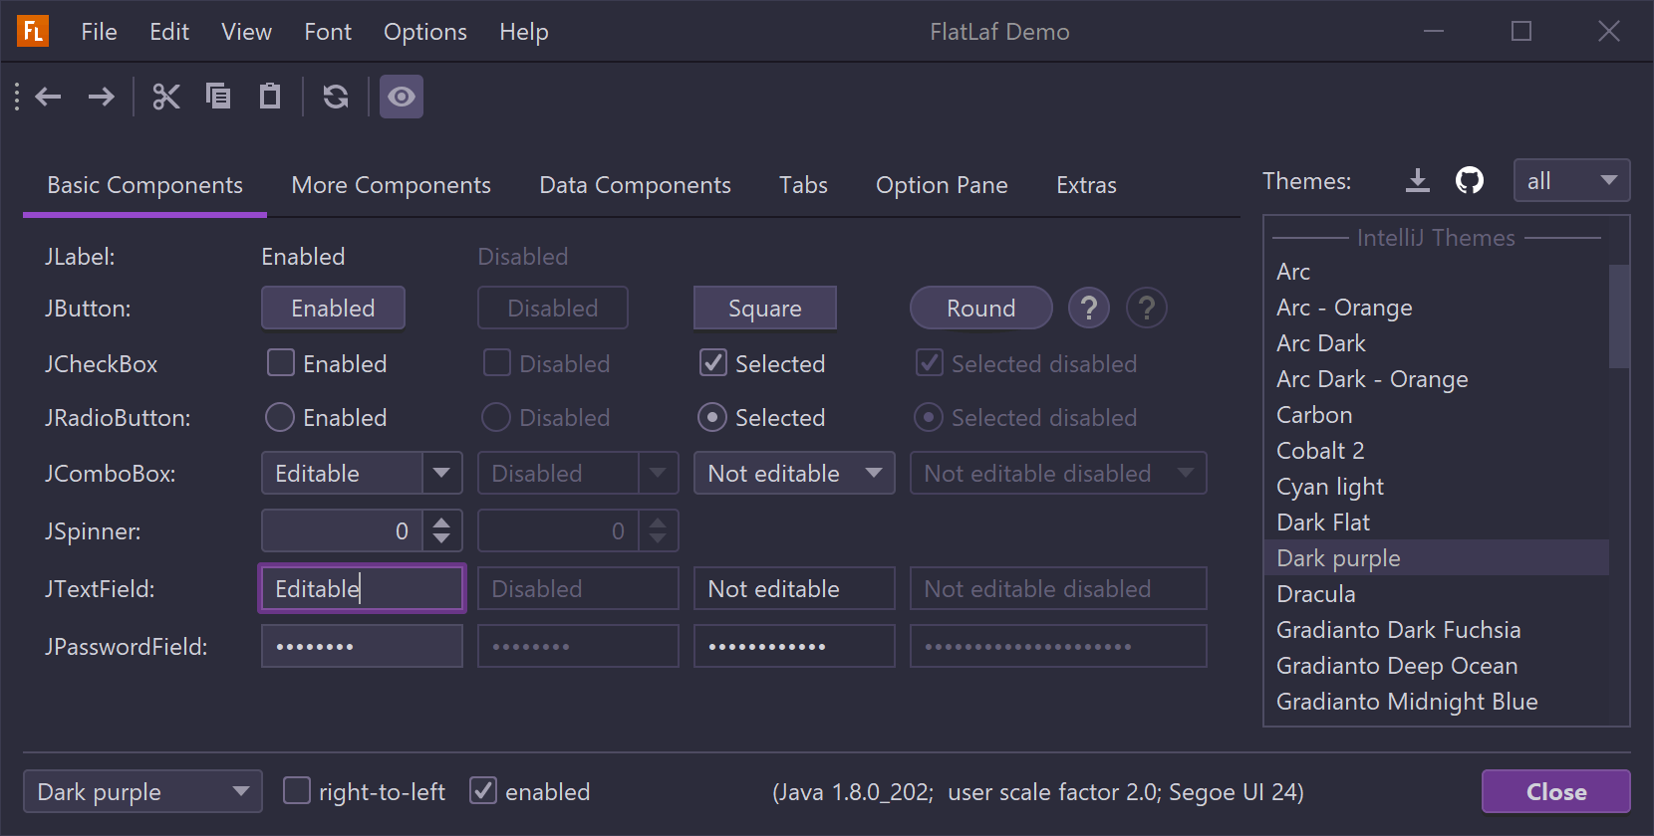
Task: Check the Enabled JCheckBox
Action: click(x=281, y=363)
